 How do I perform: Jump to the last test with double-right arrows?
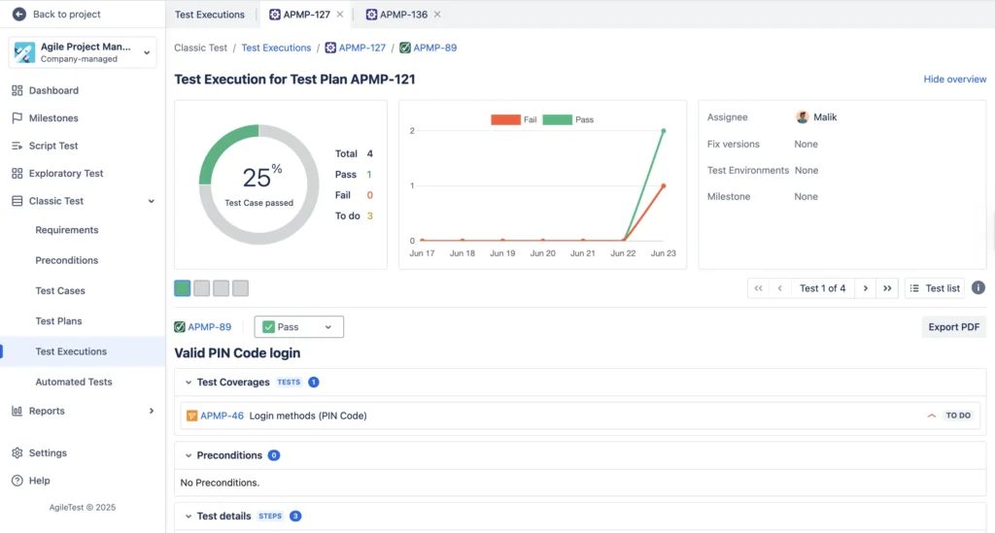pyautogui.click(x=887, y=288)
